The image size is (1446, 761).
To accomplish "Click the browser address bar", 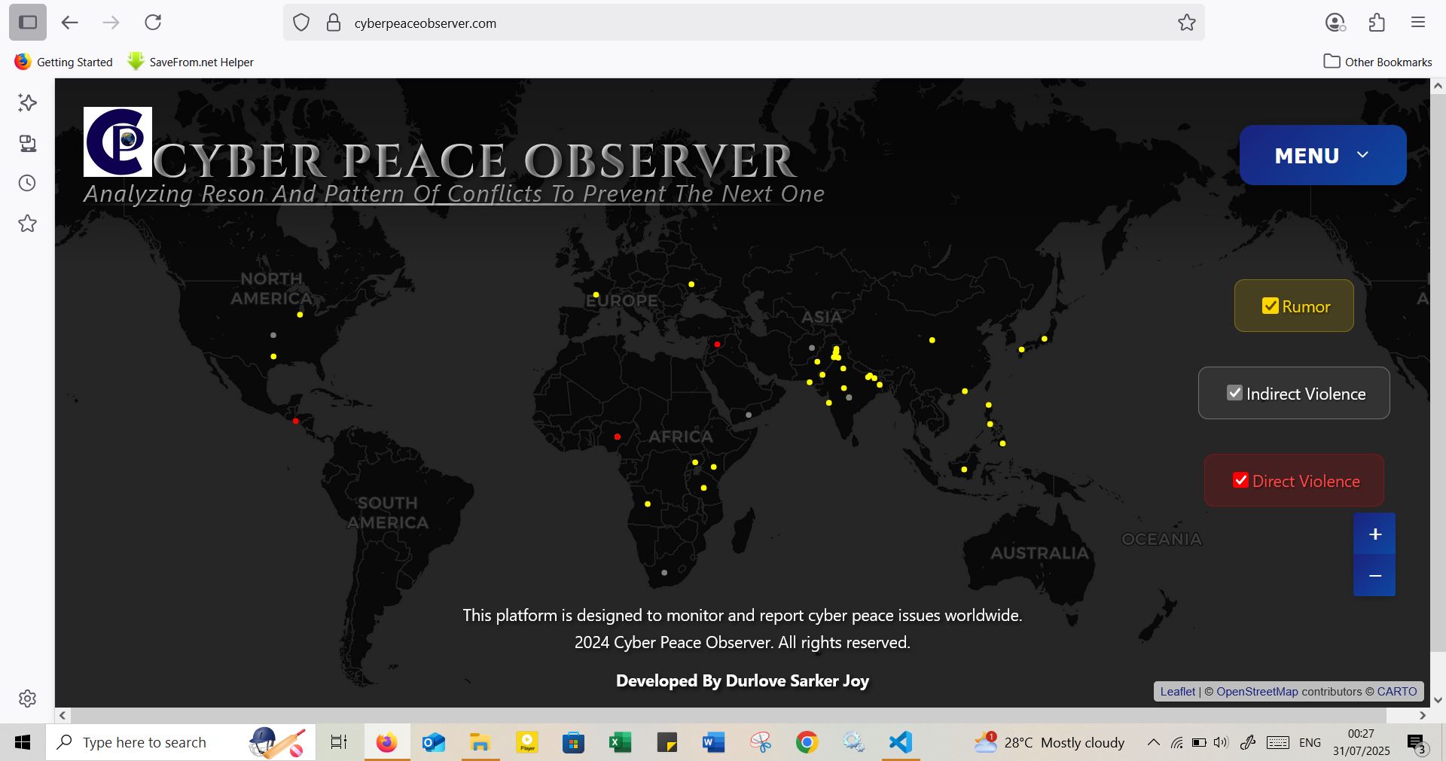I will (x=678, y=23).
